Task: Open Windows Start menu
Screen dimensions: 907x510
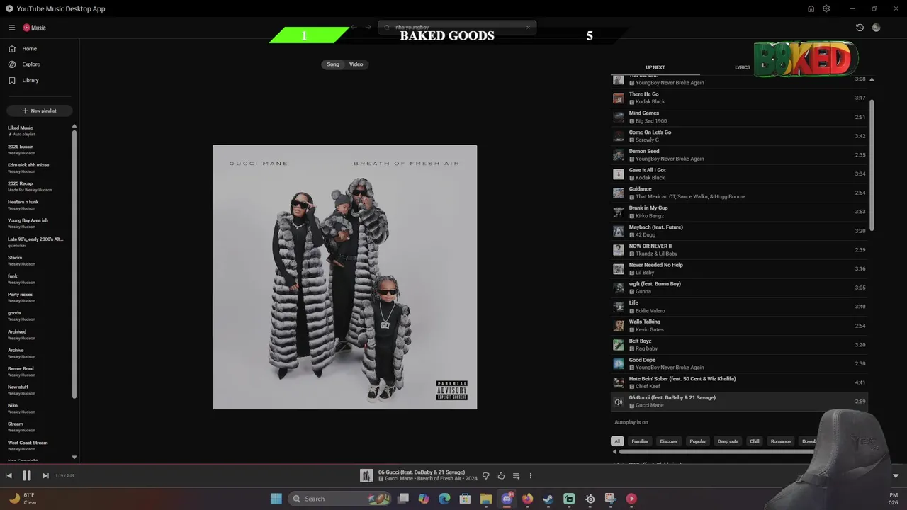Action: click(276, 499)
